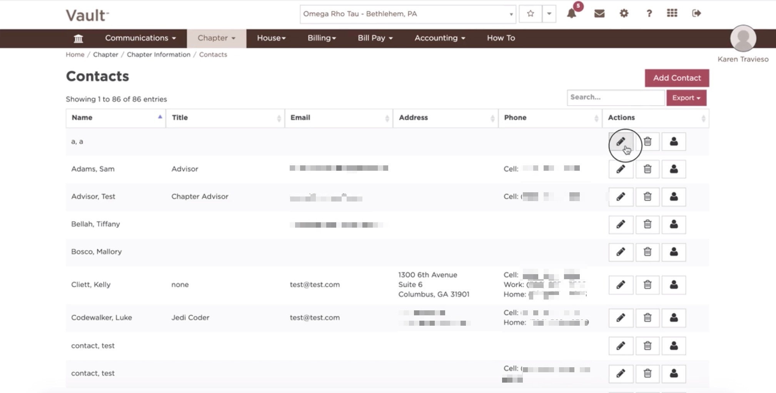Open the Communications menu

(140, 38)
